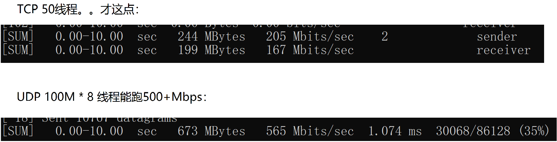Image resolution: width=557 pixels, height=142 pixels.
Task: Select the retransmit count '2'
Action: [384, 37]
